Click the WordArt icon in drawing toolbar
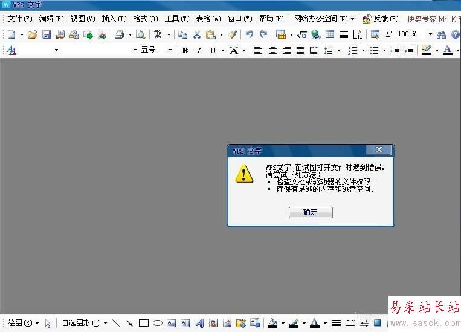This screenshot has height=332, width=461. (x=199, y=323)
